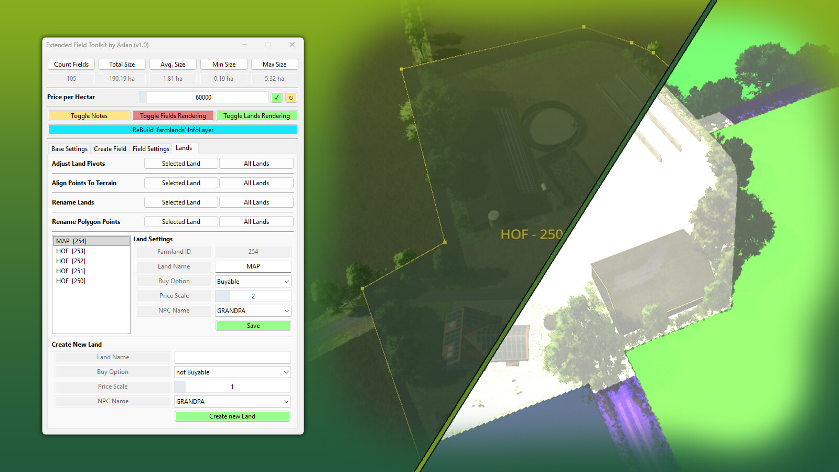This screenshot has height=472, width=839.
Task: Expand the not Buyable option dropdown
Action: pos(232,372)
